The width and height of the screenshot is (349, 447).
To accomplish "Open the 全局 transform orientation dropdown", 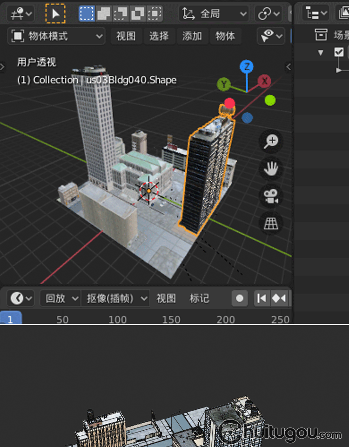I will (214, 14).
